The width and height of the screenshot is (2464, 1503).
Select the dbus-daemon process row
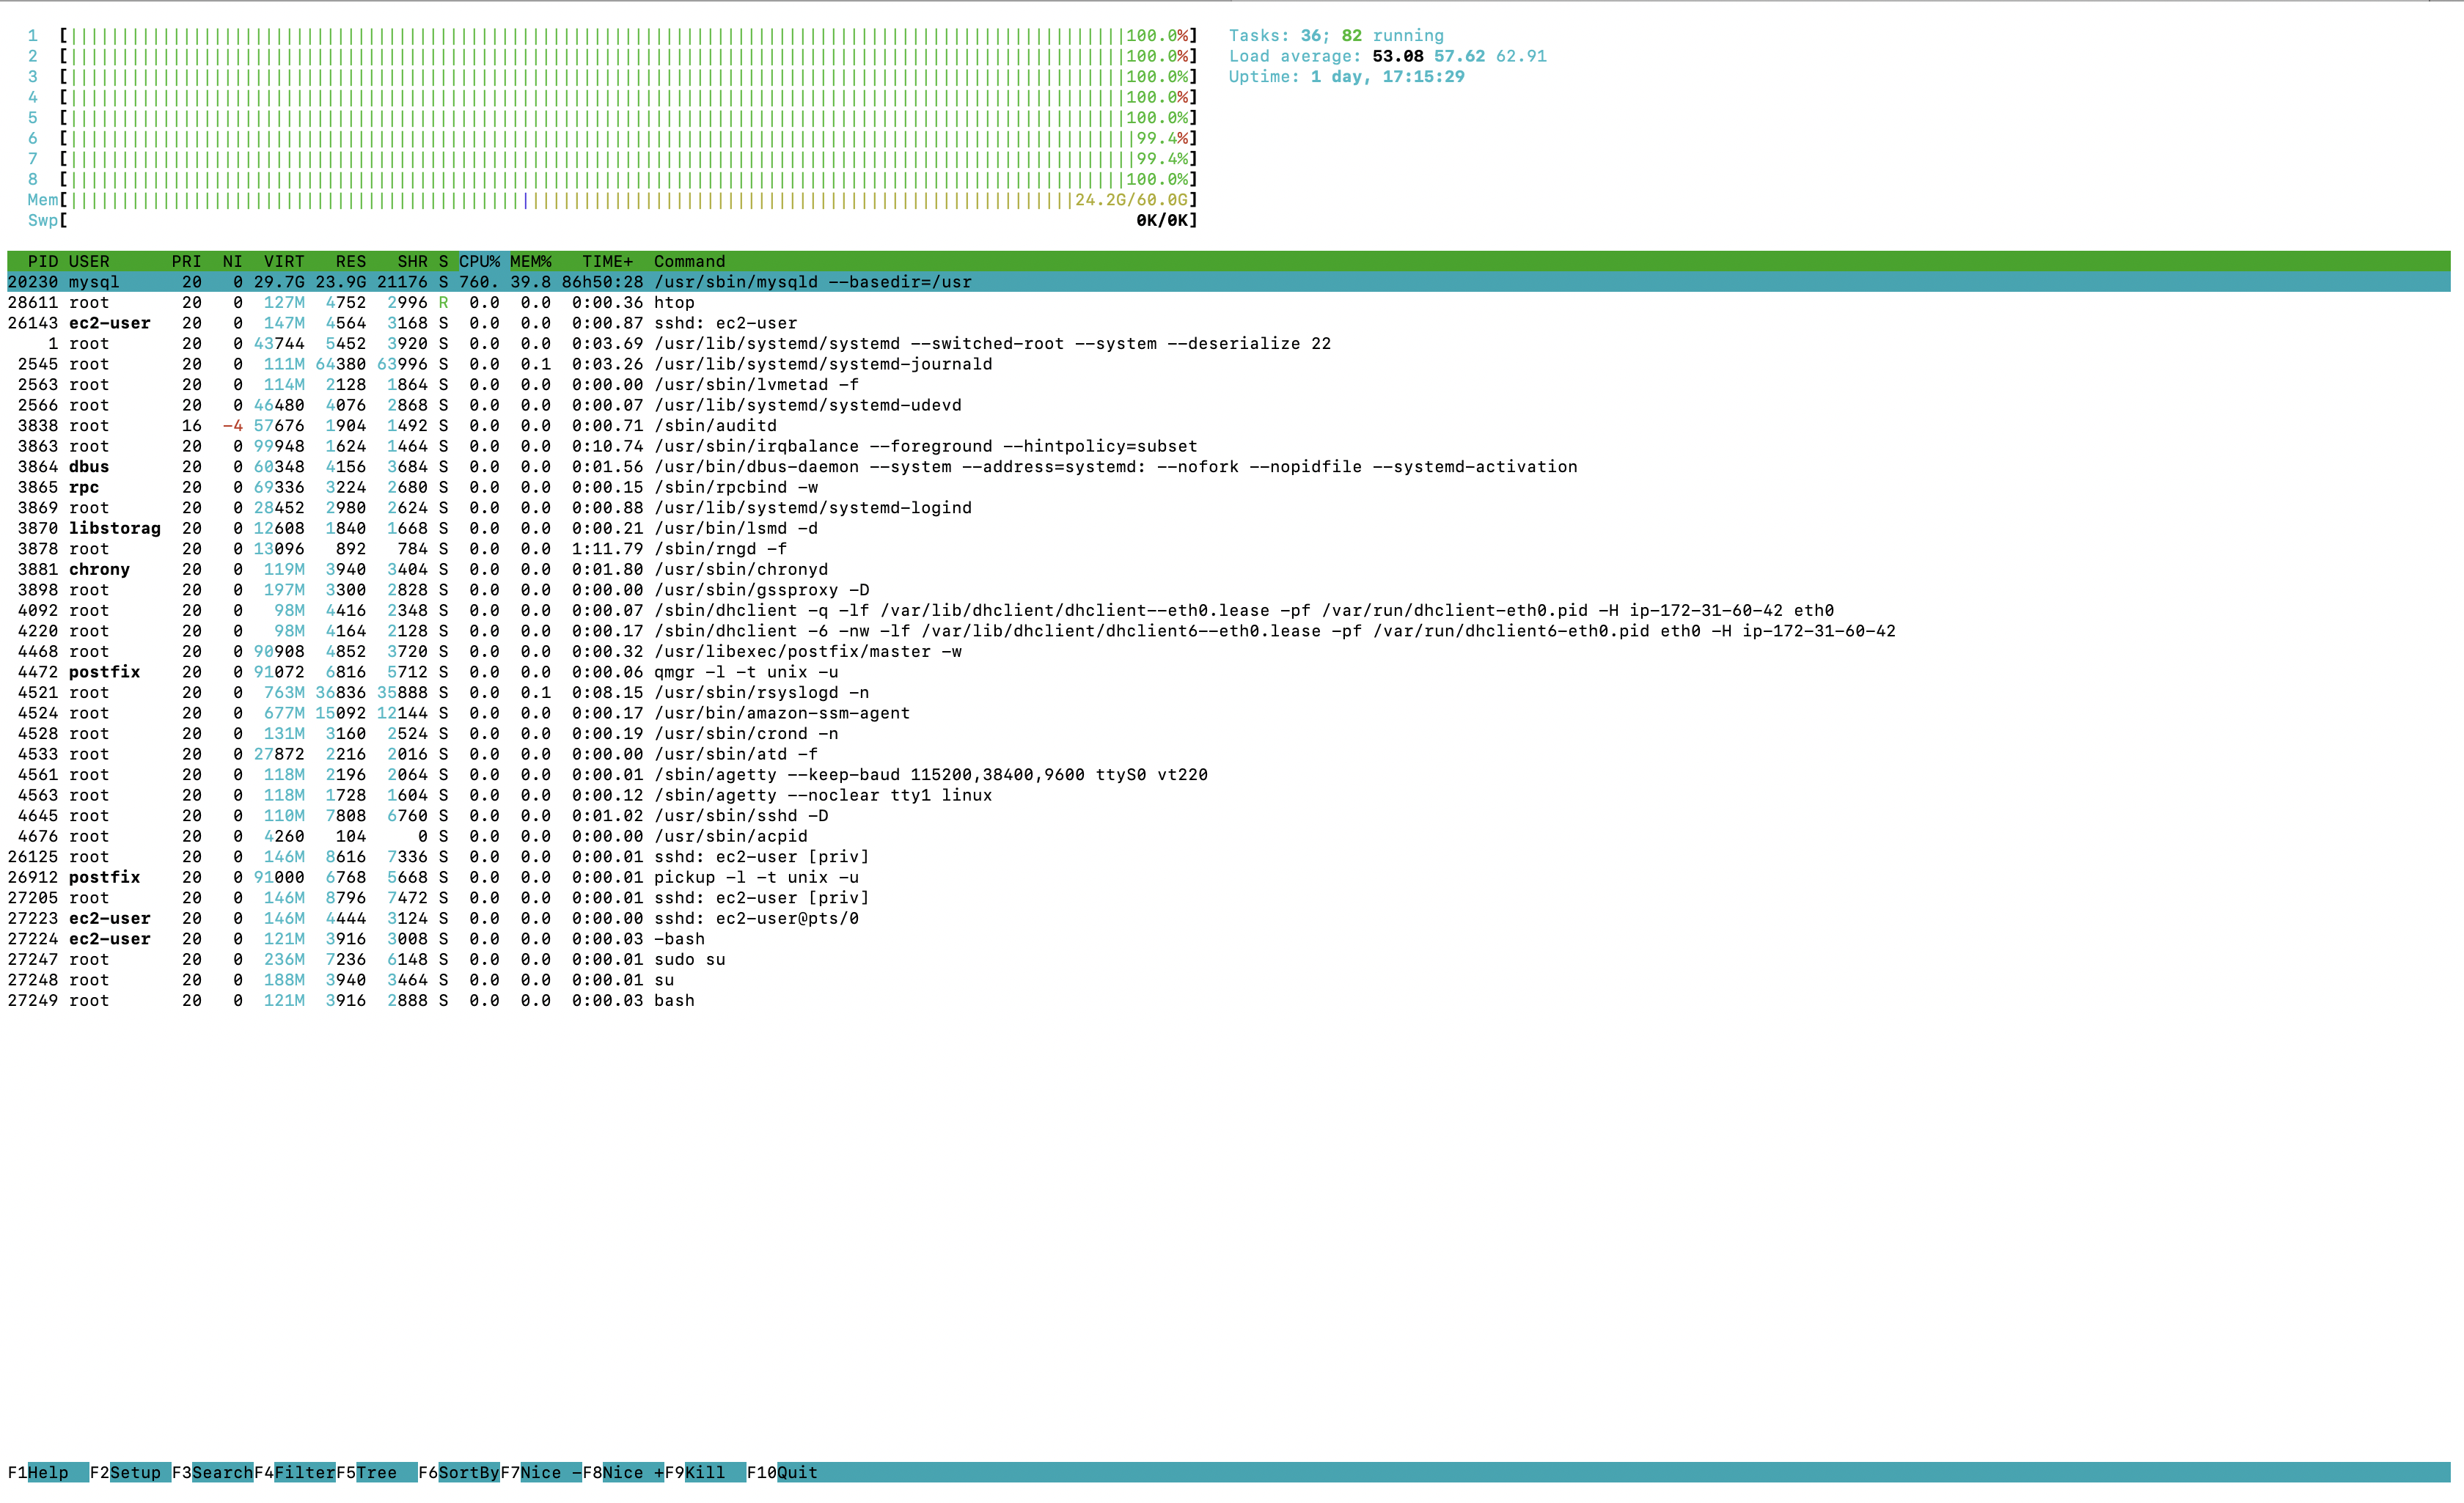[1229, 466]
